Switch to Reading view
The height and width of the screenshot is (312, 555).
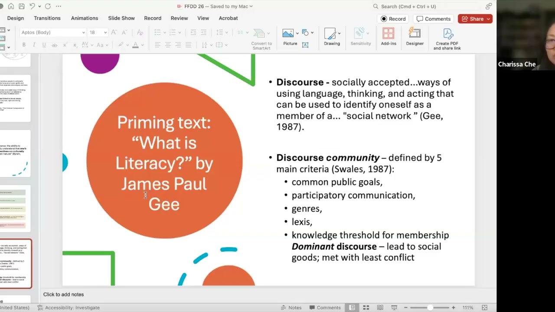click(x=380, y=308)
